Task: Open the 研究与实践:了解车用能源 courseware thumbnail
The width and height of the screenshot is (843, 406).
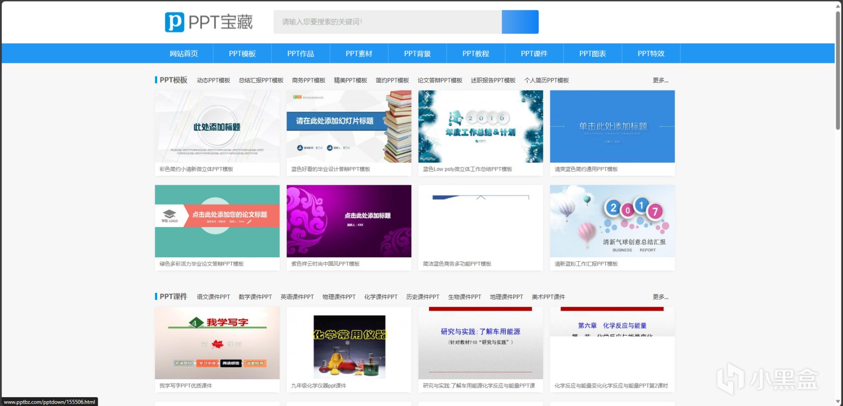Action: 481,343
